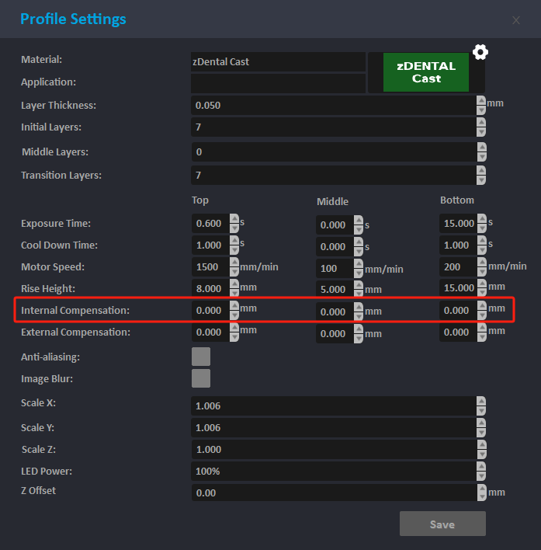This screenshot has width=541, height=550.
Task: Increase Scale X using up arrow
Action: pyautogui.click(x=481, y=402)
